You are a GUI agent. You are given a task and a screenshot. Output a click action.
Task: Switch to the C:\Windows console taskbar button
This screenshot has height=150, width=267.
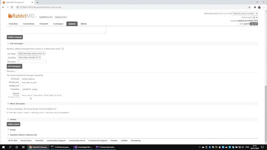[60, 147]
